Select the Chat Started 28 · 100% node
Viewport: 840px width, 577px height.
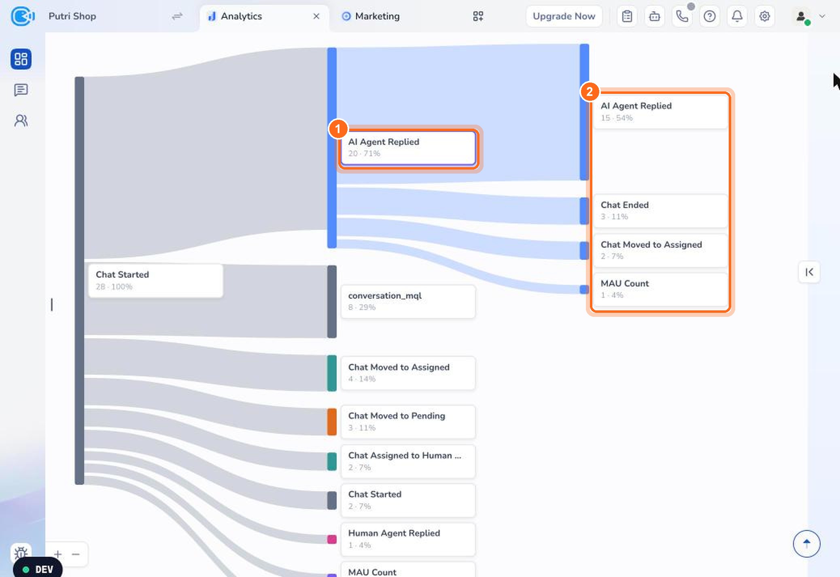pos(155,280)
